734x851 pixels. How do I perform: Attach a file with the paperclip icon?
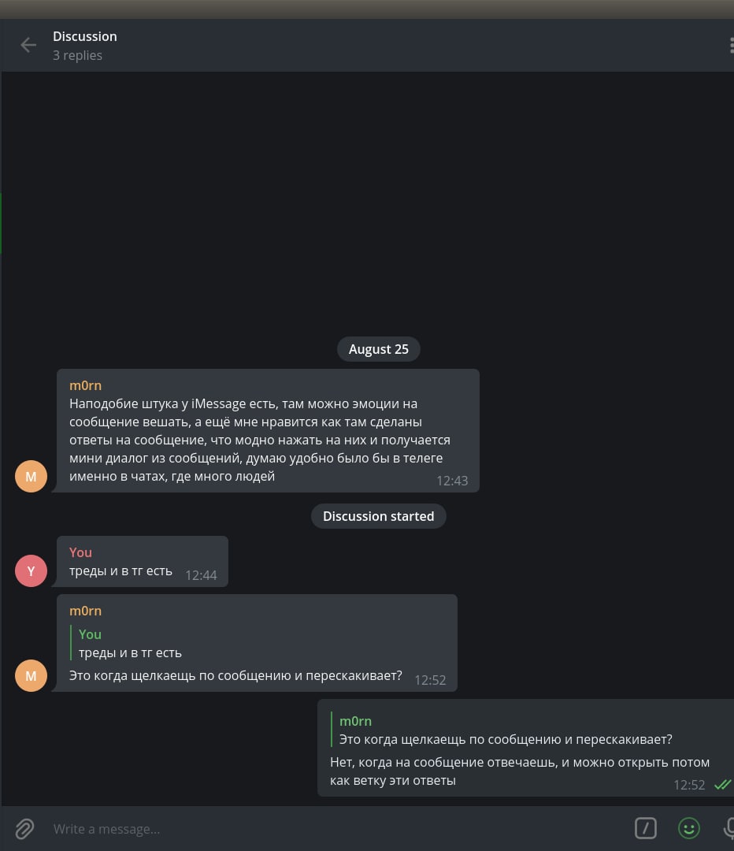(25, 828)
